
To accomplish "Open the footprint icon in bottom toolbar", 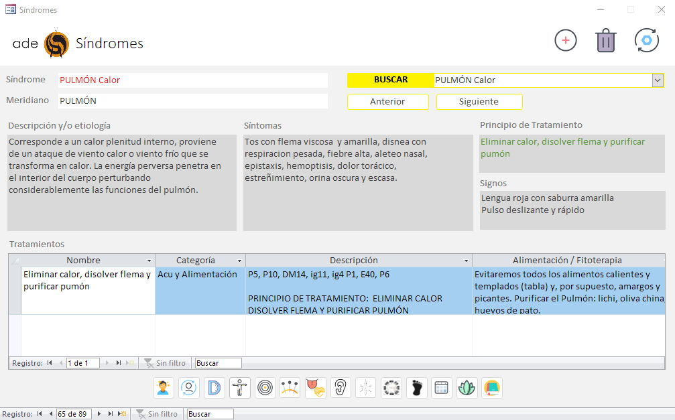I will (417, 388).
